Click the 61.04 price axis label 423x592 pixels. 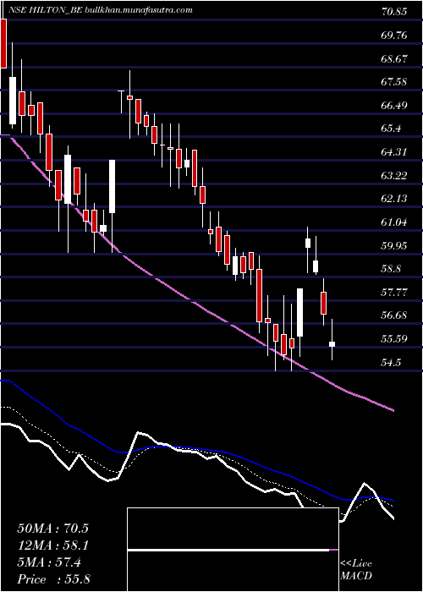click(394, 222)
